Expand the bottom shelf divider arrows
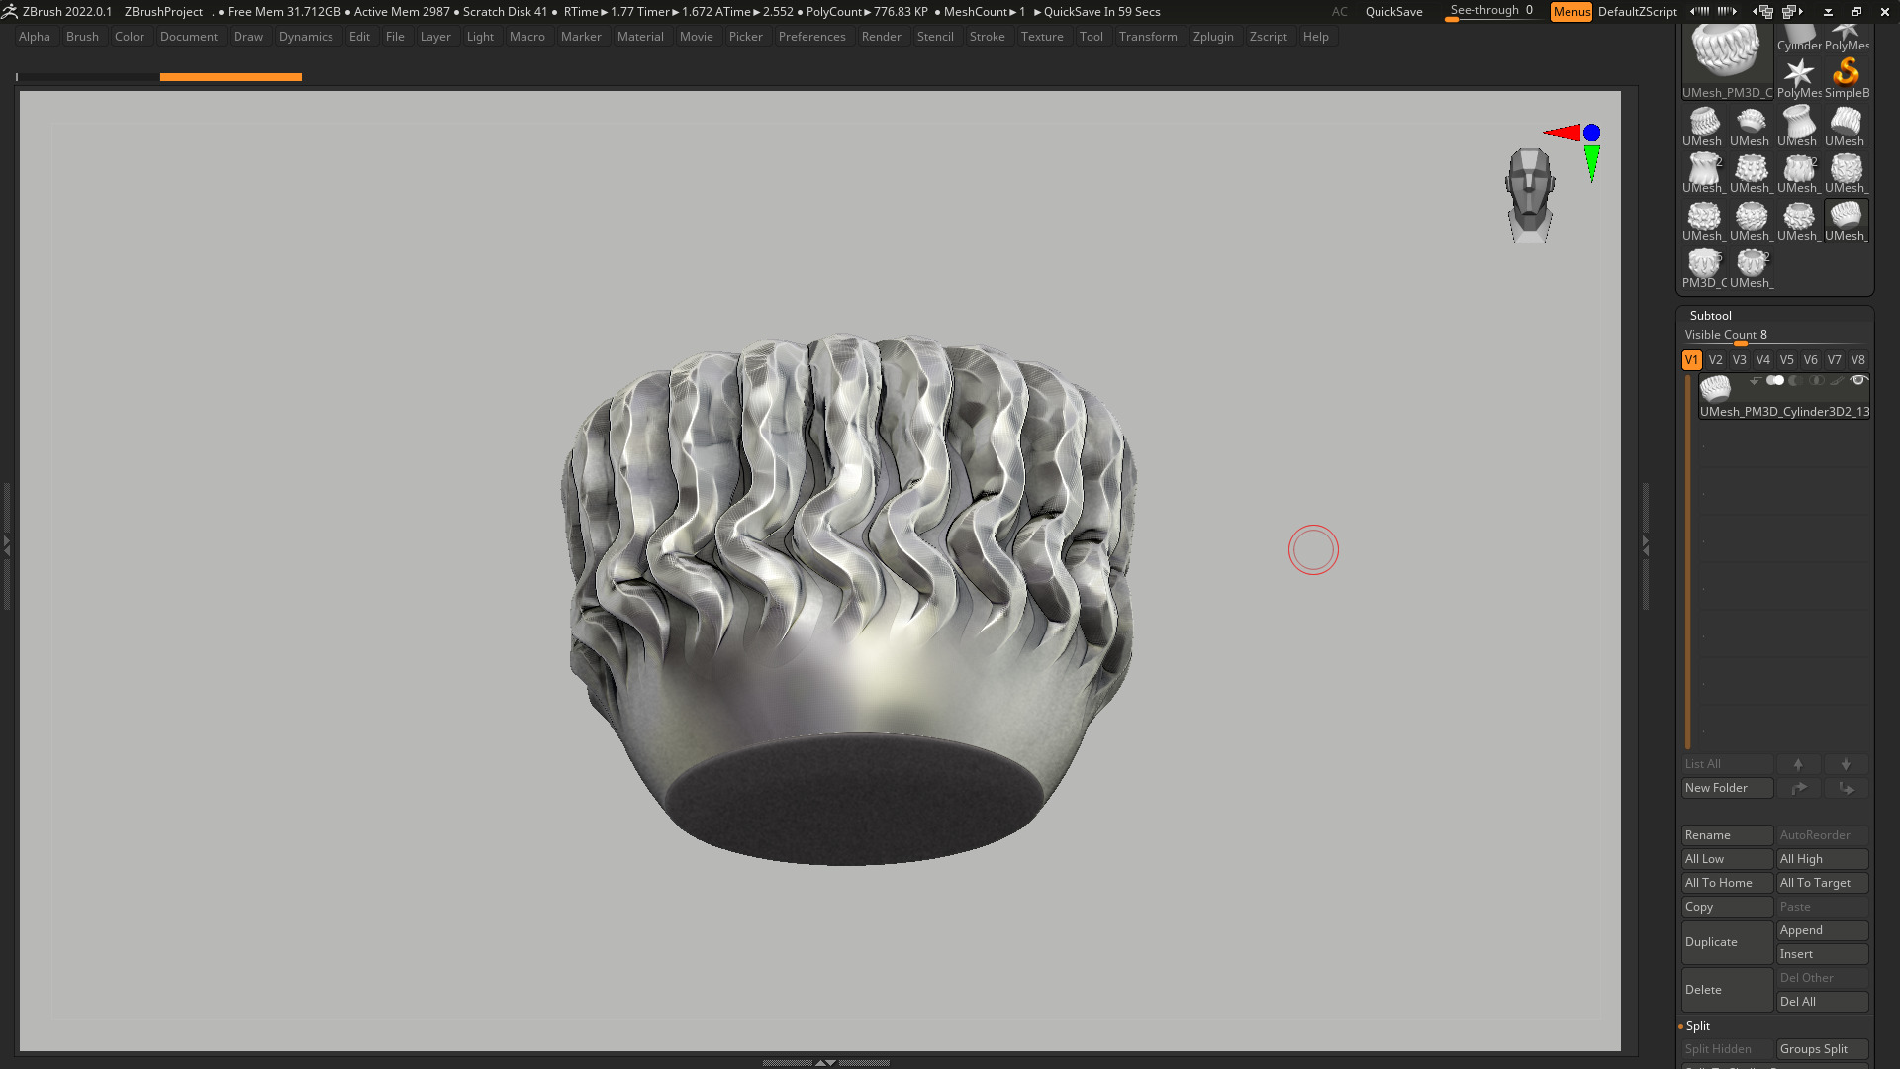The width and height of the screenshot is (1900, 1069). [825, 1062]
